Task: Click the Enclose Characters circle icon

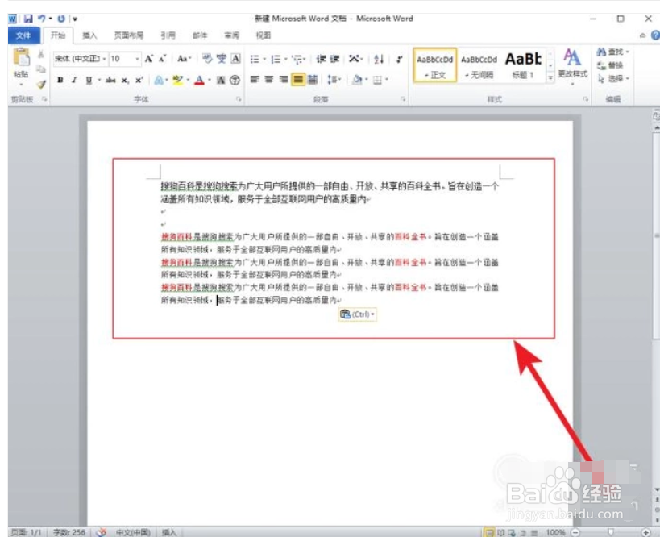Action: (235, 80)
